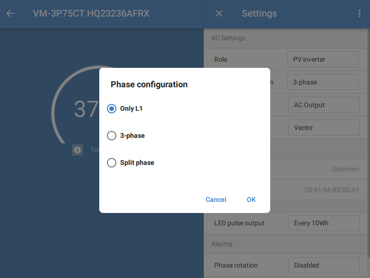Confirm the dialog with OK
Viewport: 370px width, 278px height.
click(251, 200)
